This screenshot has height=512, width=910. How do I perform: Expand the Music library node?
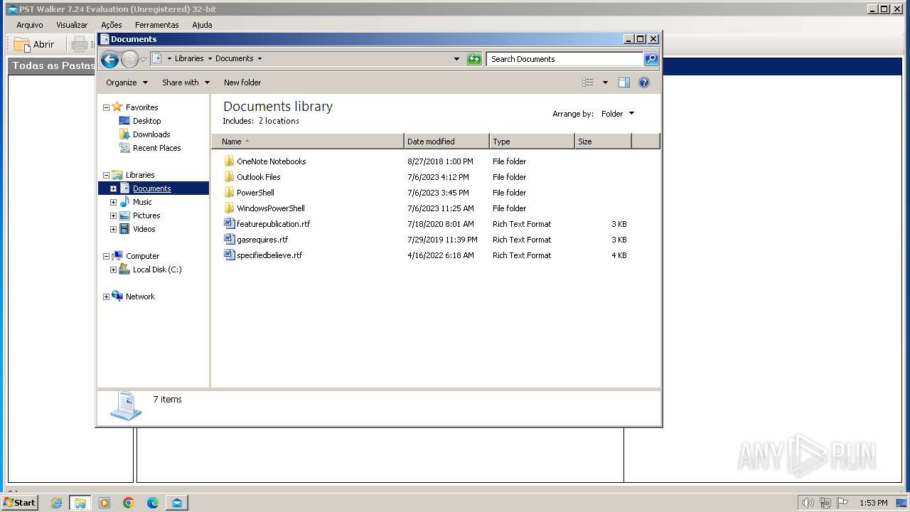click(x=113, y=203)
